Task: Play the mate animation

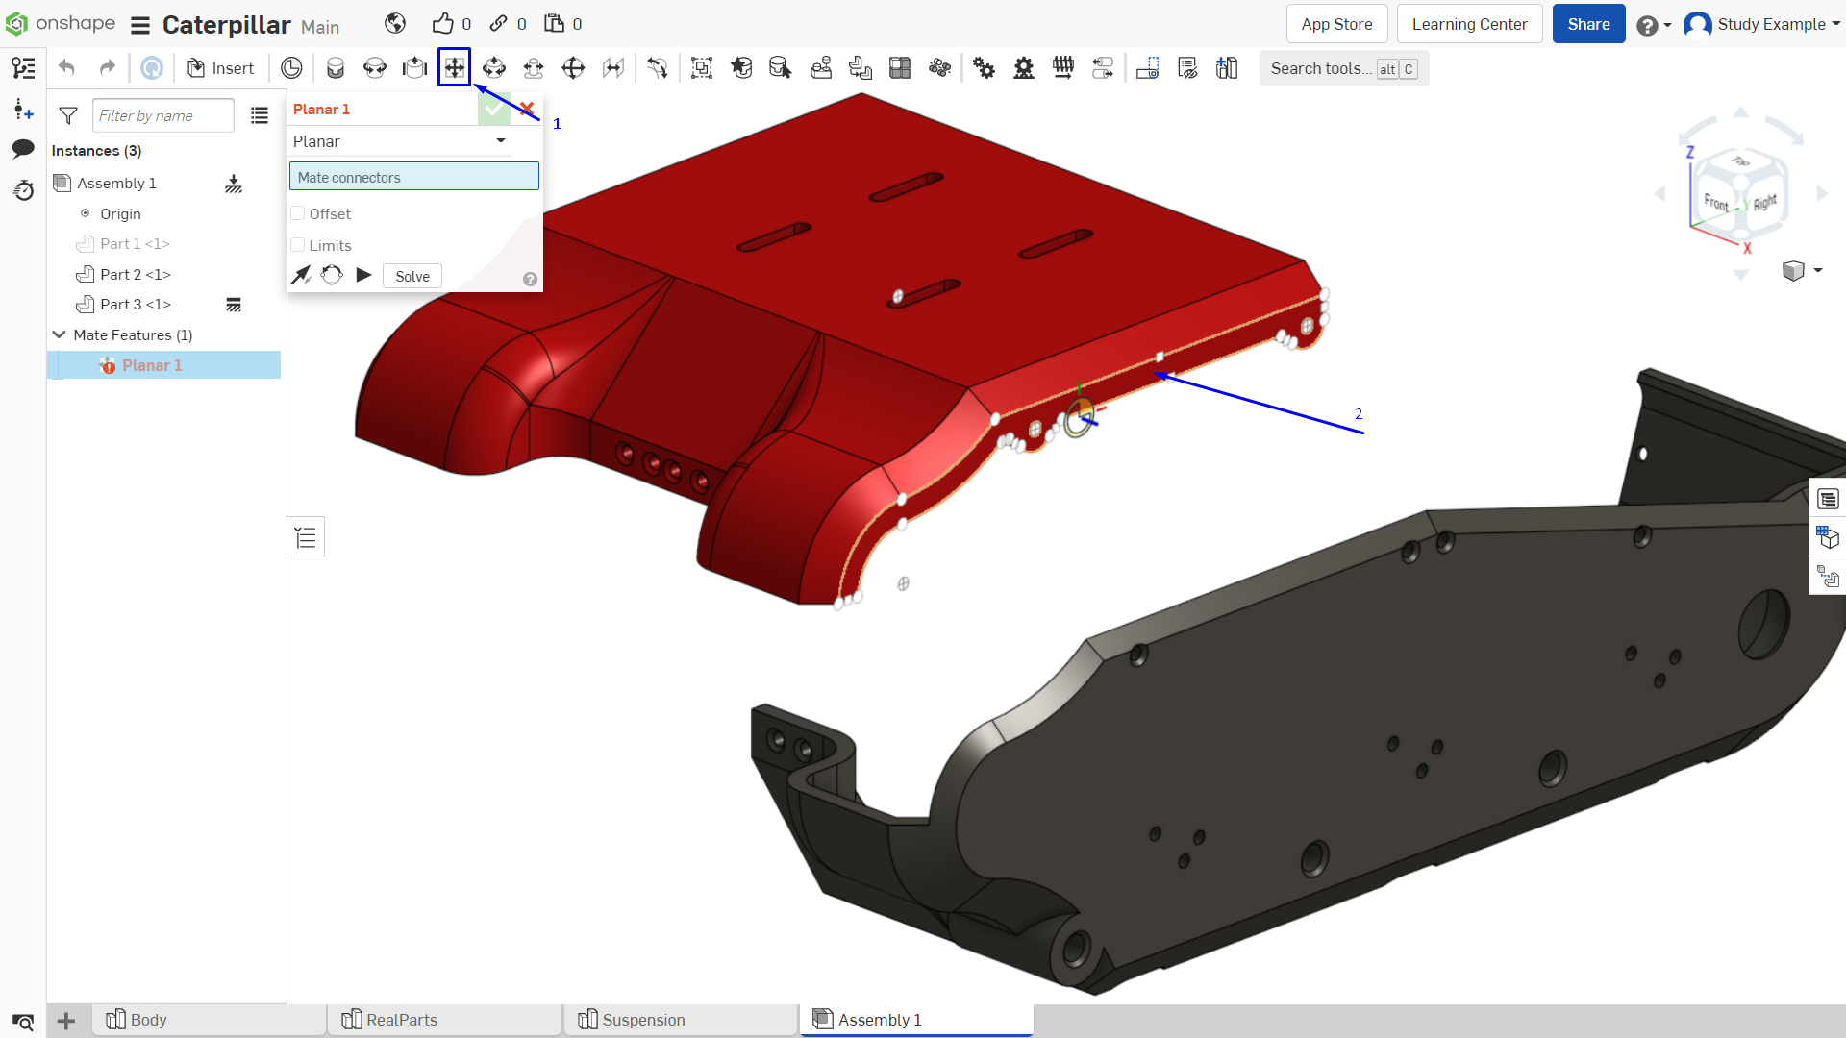Action: 363,276
